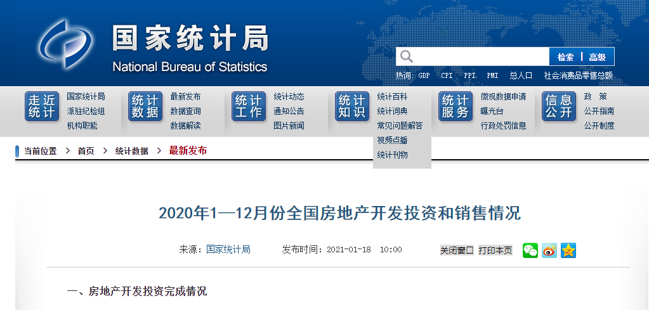Image resolution: width=649 pixels, height=310 pixels.
Task: Open 政 策 menu link
Action: click(x=596, y=97)
